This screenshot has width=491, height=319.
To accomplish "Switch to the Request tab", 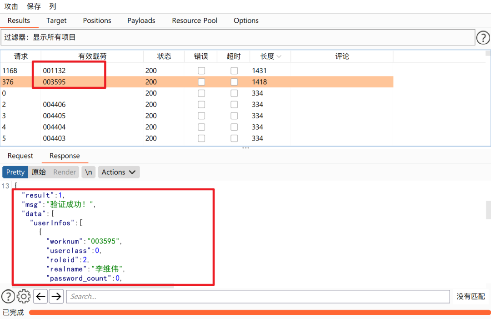I will 20,156.
